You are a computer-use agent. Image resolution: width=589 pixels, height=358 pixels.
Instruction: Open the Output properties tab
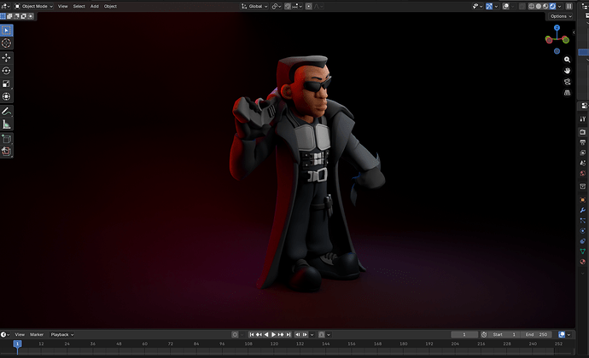[583, 142]
